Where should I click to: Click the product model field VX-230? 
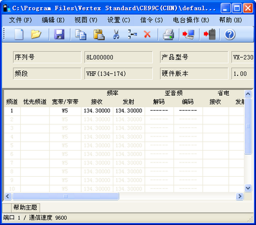(242, 57)
